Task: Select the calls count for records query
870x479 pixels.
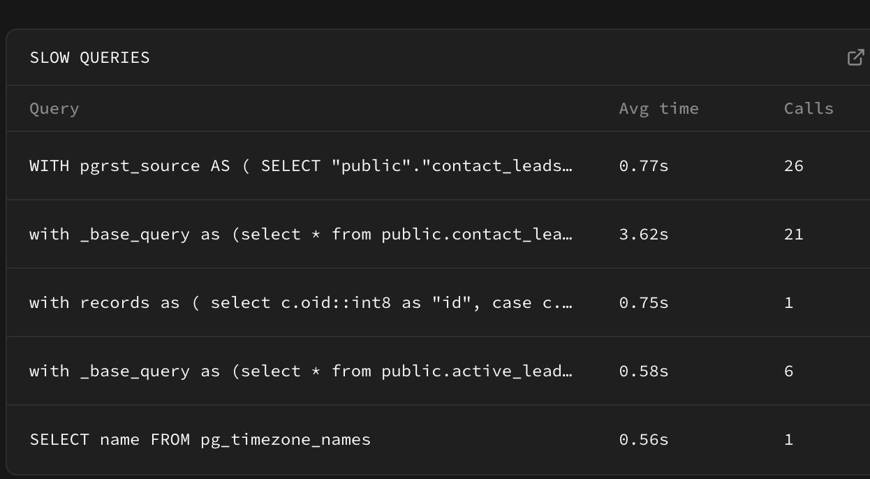Action: (788, 303)
